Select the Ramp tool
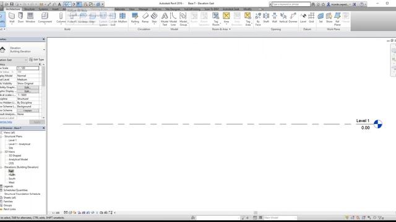This screenshot has height=222, width=396. coord(145,18)
